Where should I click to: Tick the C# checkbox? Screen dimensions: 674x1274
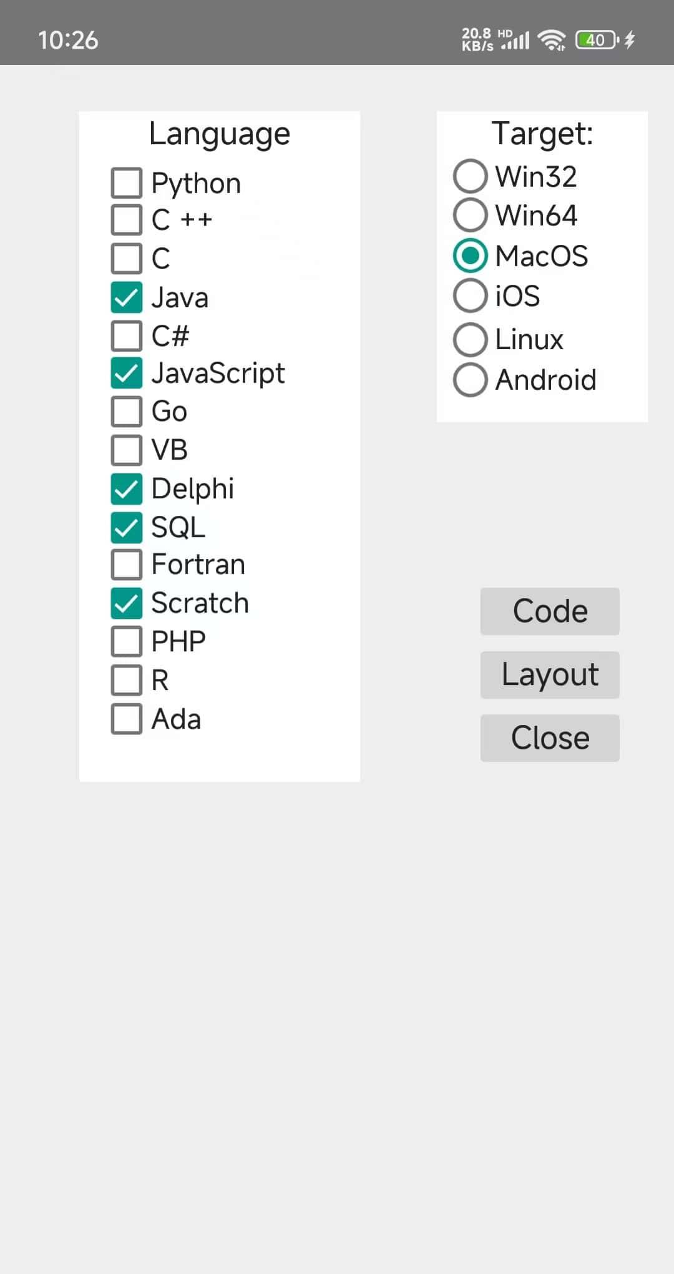(127, 336)
